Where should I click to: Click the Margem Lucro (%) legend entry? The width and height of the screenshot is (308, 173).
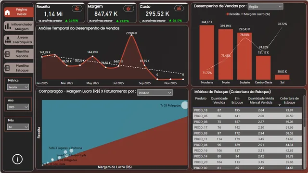click(256, 14)
